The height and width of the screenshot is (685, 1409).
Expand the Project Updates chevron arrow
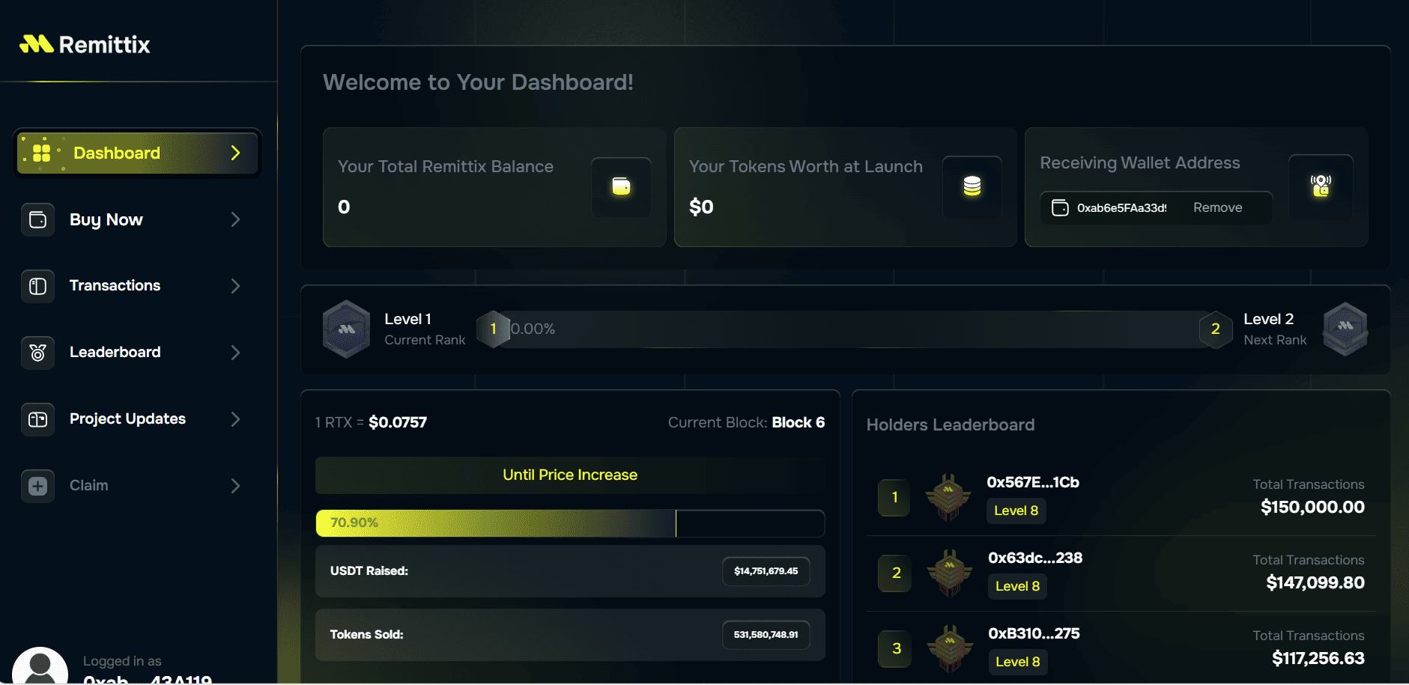tap(235, 419)
